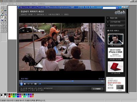Click the video seek bar handle

tap(73, 81)
